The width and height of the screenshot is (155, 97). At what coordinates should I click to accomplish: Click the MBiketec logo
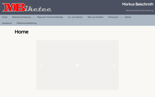(27, 7)
